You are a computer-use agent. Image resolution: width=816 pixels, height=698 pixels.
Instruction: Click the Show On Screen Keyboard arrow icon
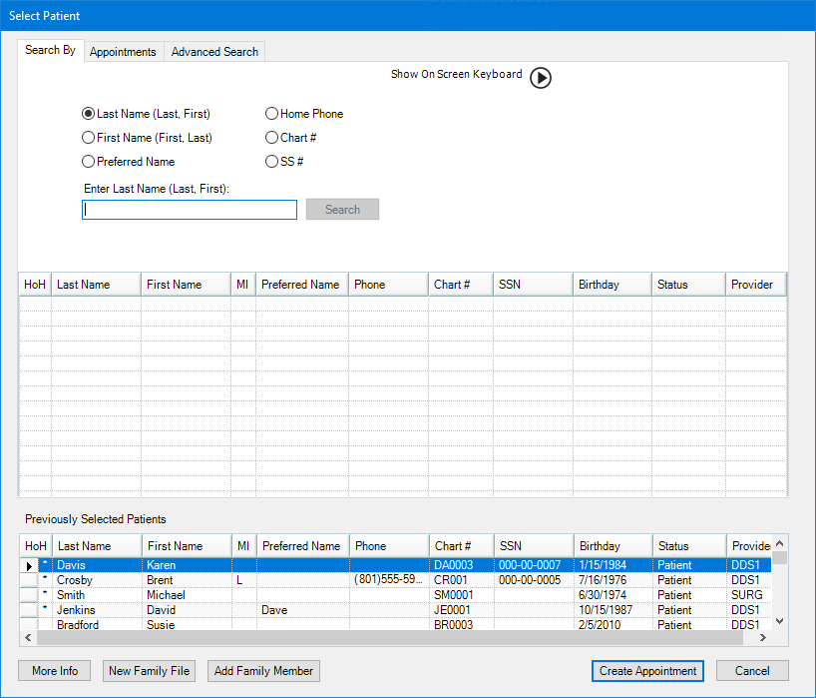click(x=541, y=78)
